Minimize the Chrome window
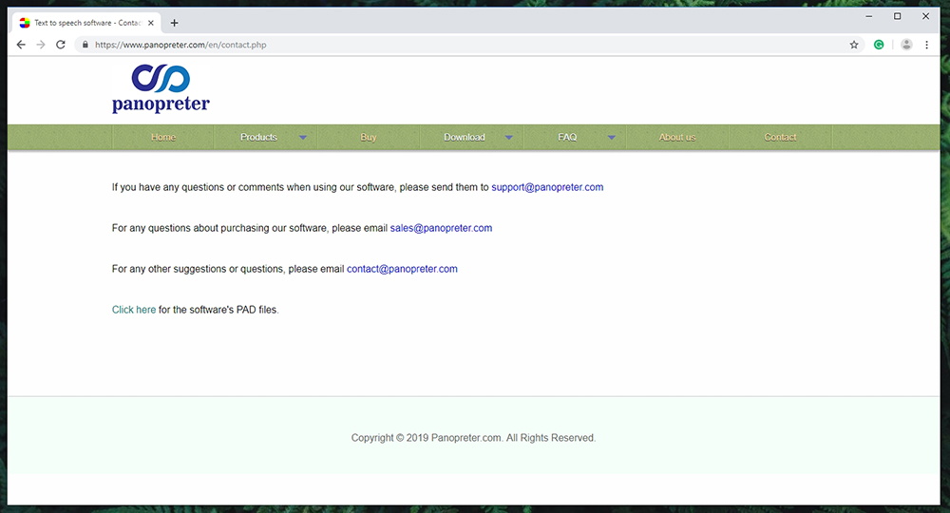 click(869, 16)
